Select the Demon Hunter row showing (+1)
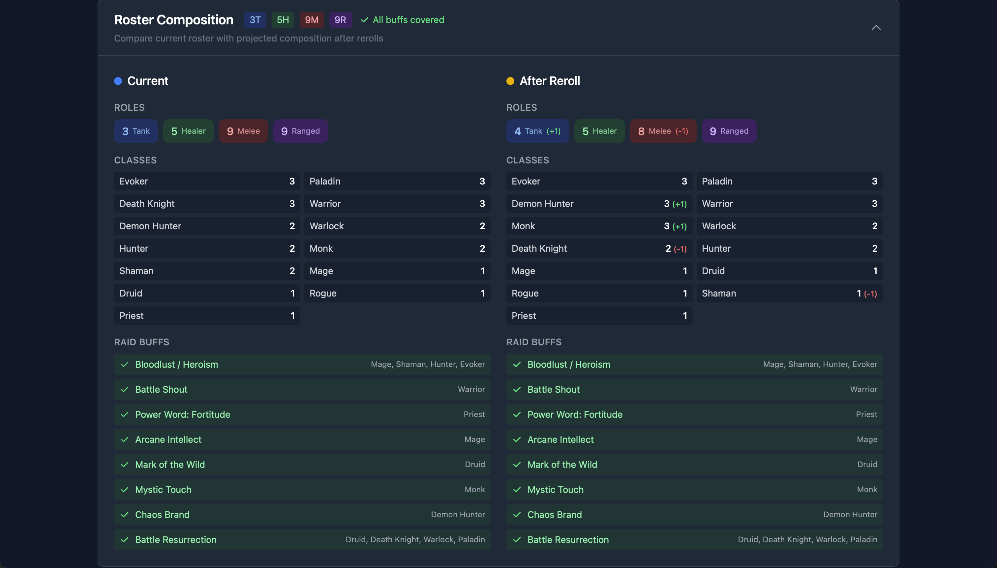 [598, 203]
